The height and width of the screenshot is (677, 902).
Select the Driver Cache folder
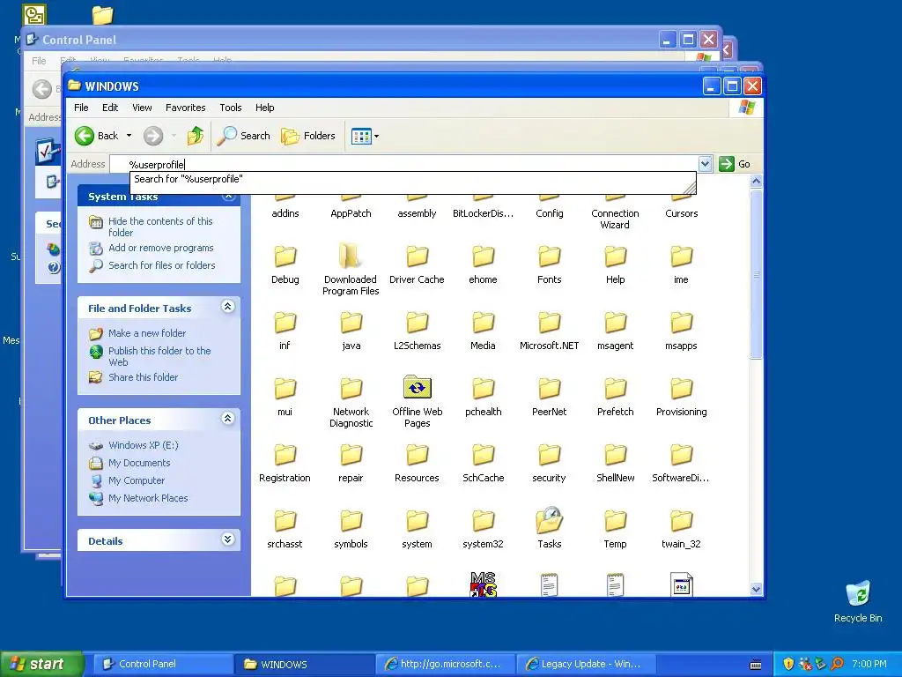pos(417,257)
